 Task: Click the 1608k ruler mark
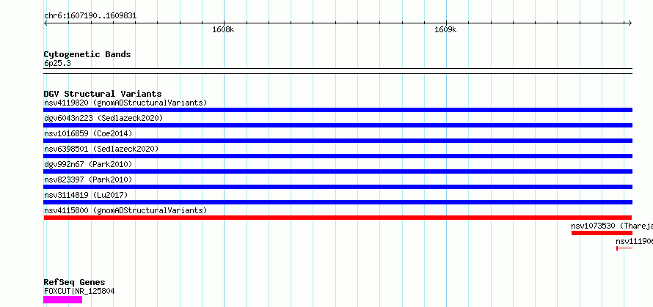point(224,29)
